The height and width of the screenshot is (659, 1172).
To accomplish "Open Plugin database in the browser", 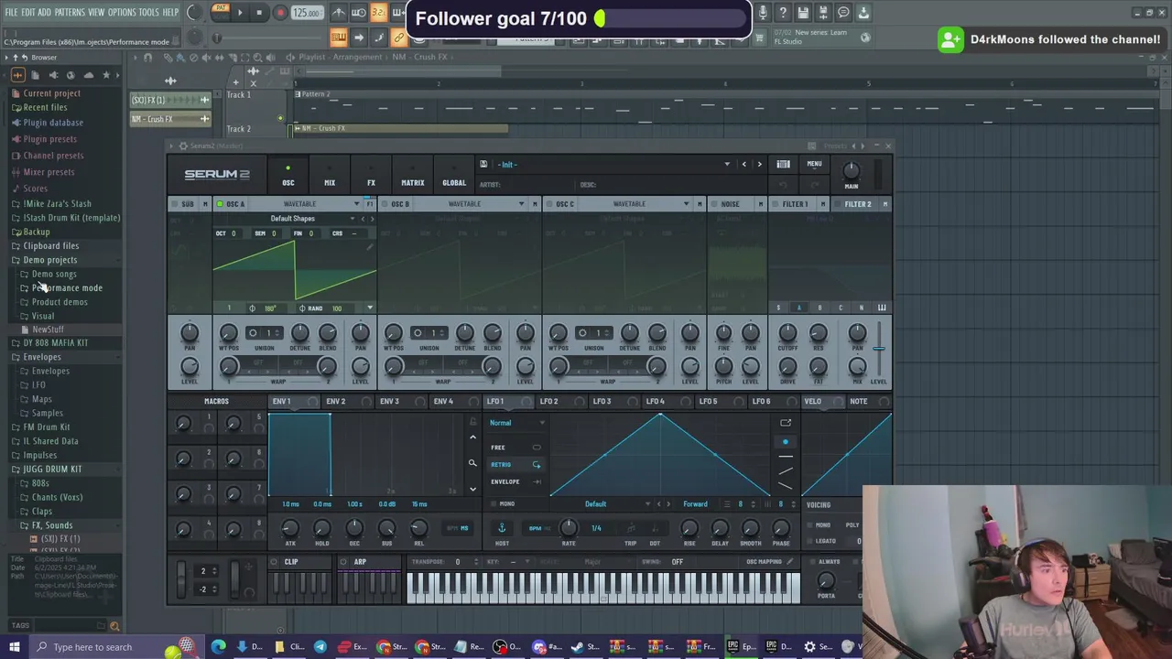I will tap(52, 123).
